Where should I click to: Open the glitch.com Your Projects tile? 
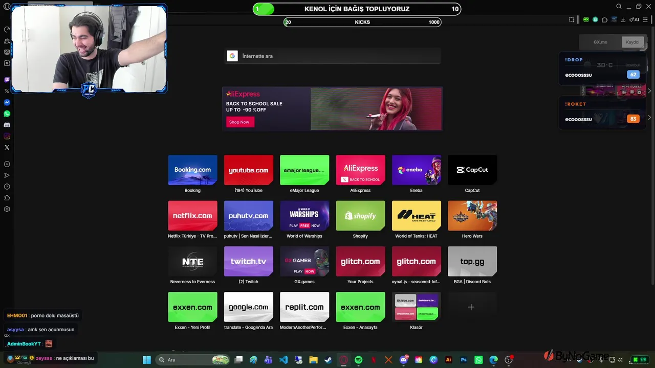click(x=360, y=261)
